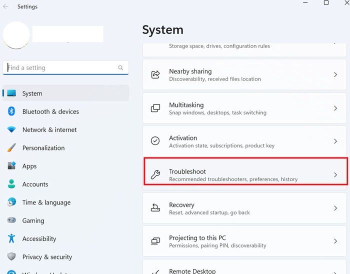Click the Privacy & security shield icon
Viewport: 350px width, 274px height.
coord(11,256)
